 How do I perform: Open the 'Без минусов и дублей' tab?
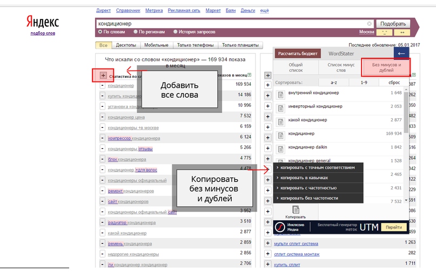point(386,67)
